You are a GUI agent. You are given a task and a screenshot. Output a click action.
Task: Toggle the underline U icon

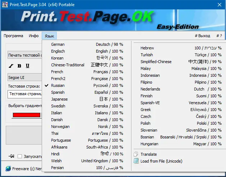[28, 66]
